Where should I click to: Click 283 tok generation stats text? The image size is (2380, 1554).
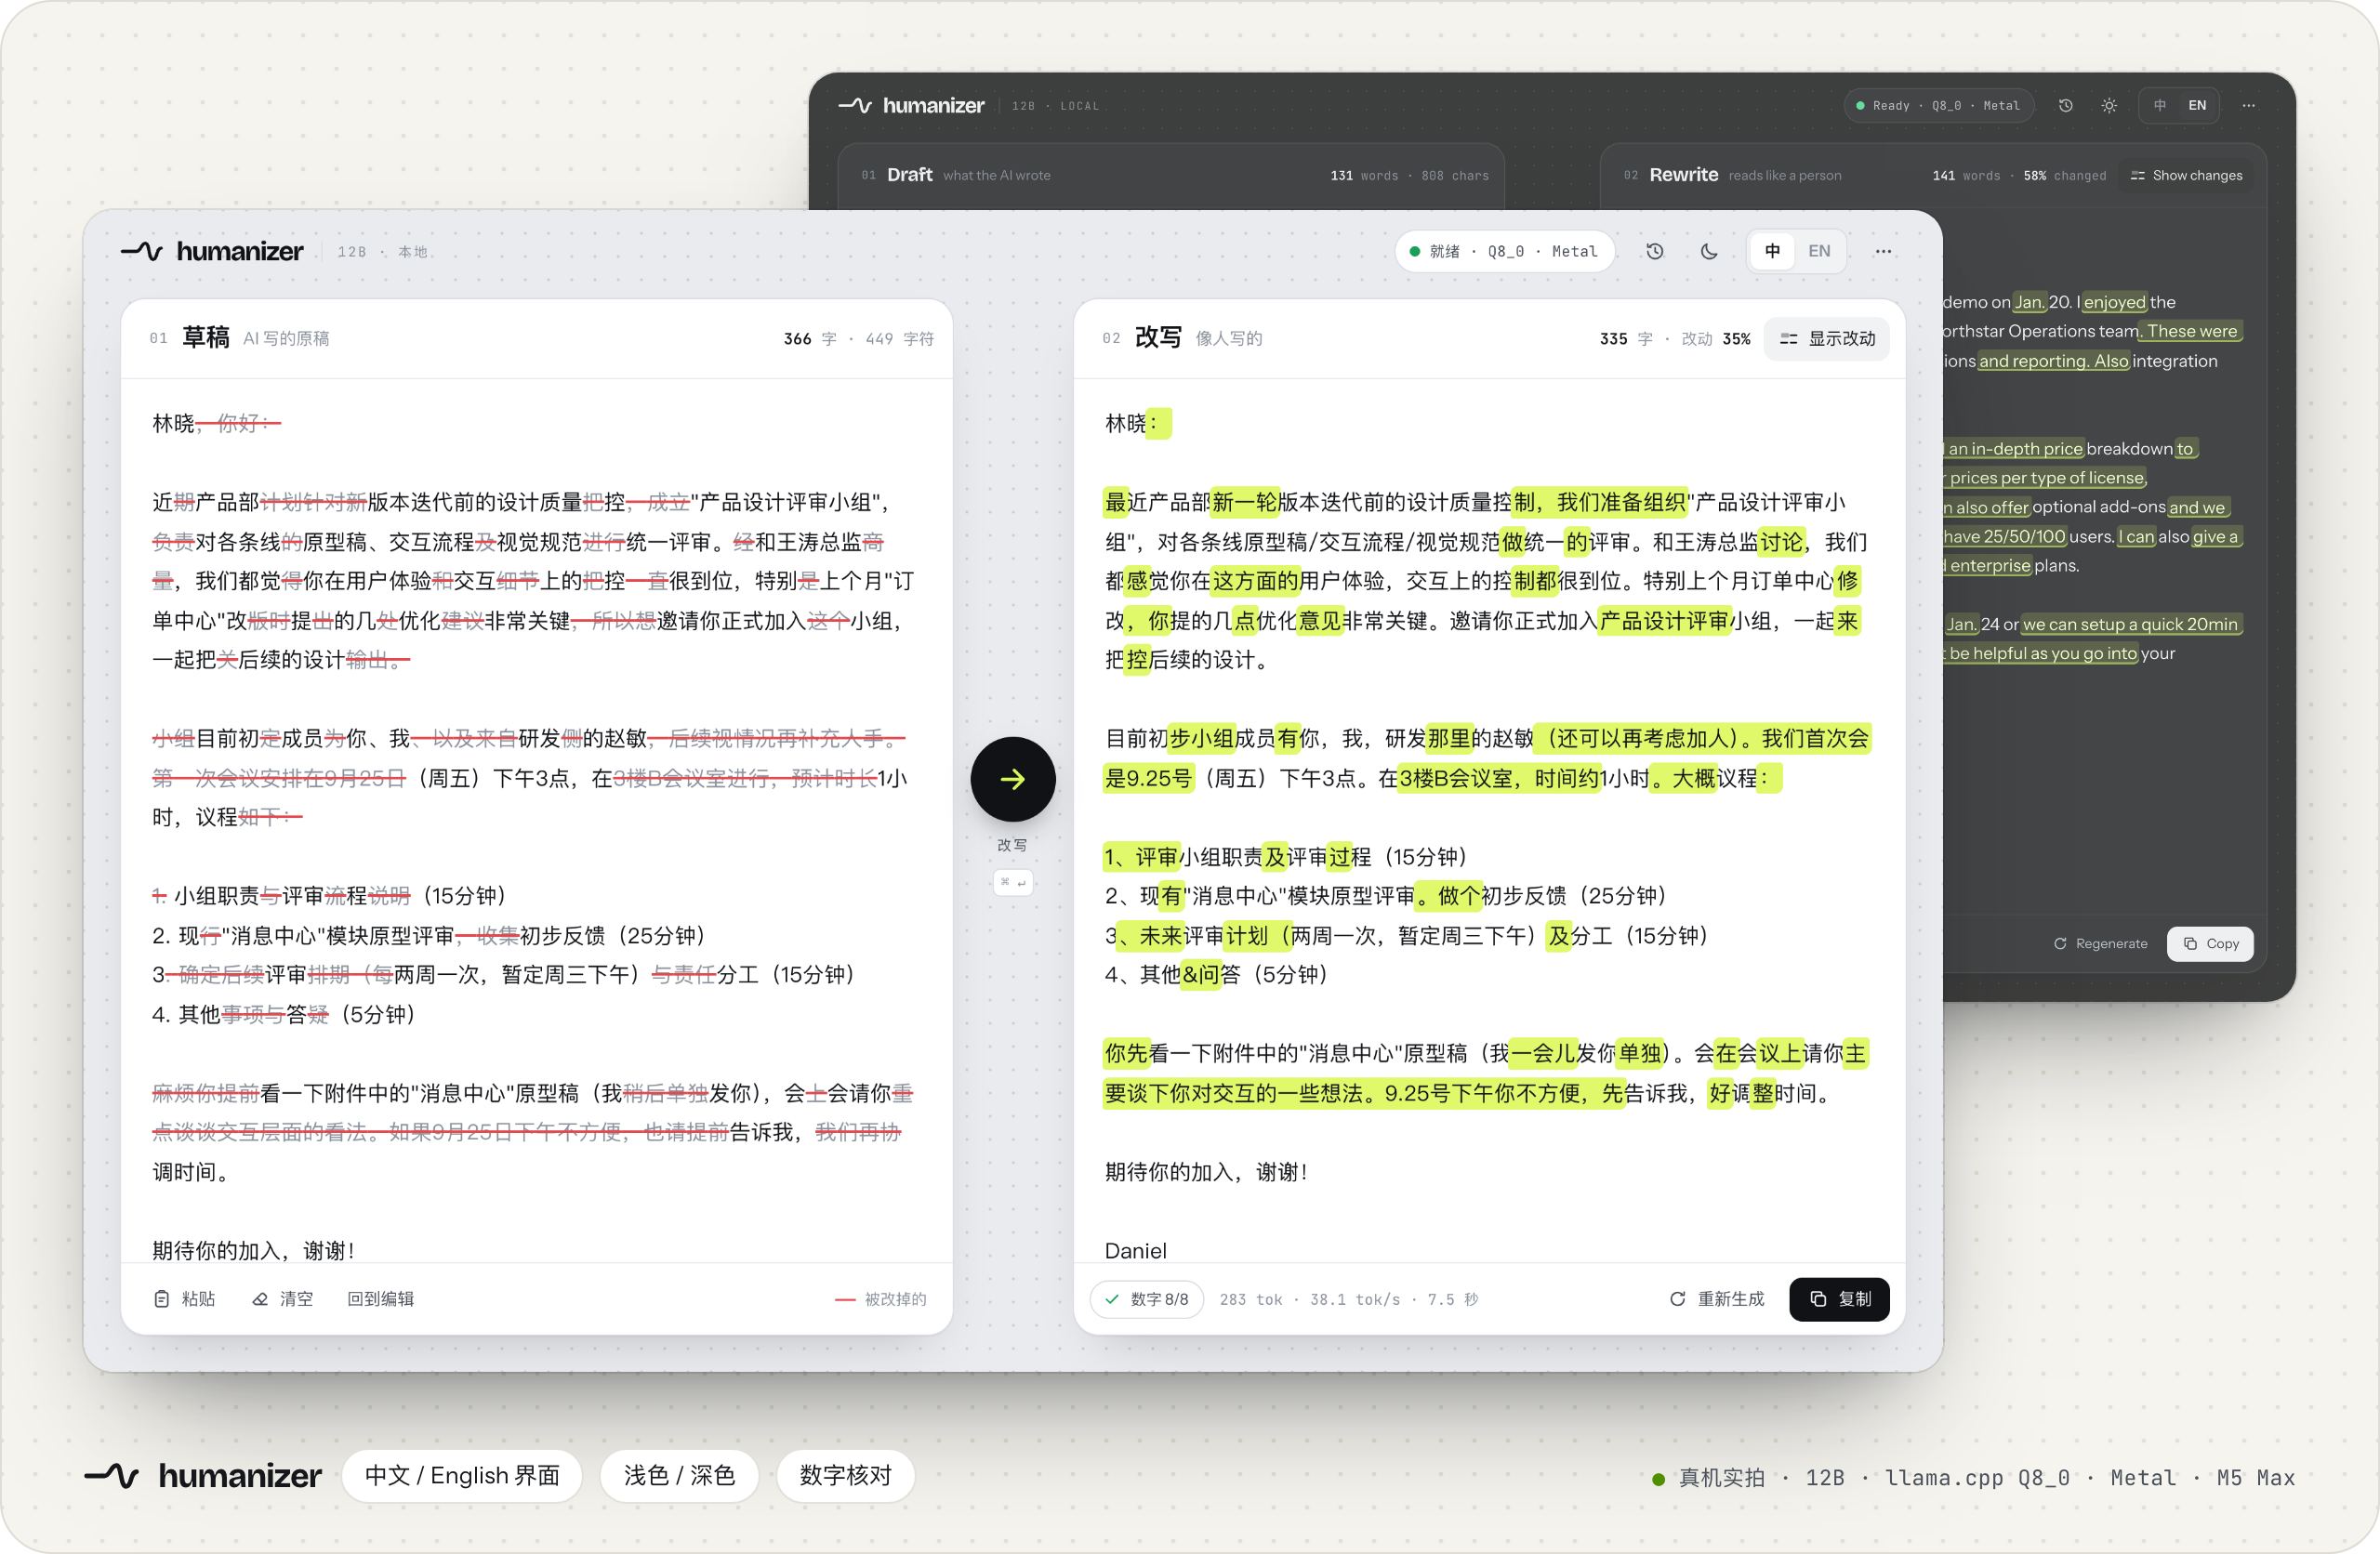(x=1349, y=1299)
